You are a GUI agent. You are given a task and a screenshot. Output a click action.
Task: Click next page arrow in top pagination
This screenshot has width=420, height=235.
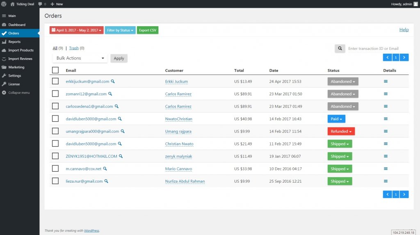(404, 58)
